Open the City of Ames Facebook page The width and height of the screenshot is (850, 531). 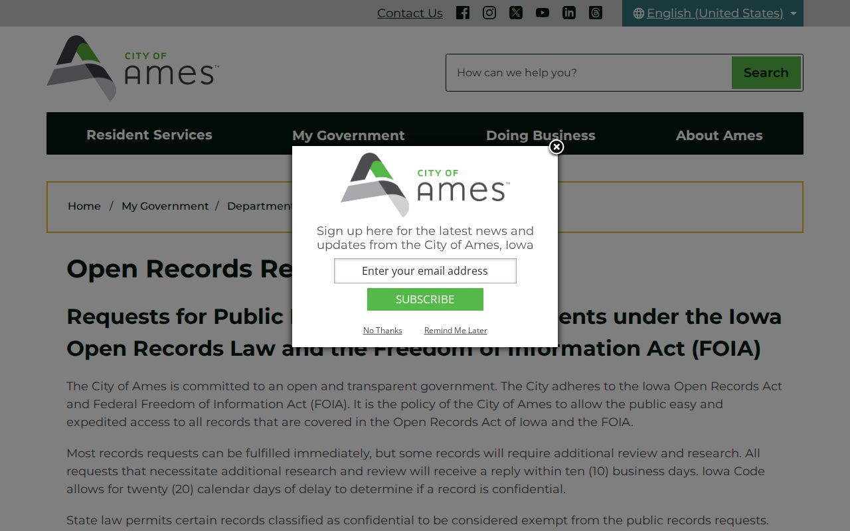click(463, 13)
